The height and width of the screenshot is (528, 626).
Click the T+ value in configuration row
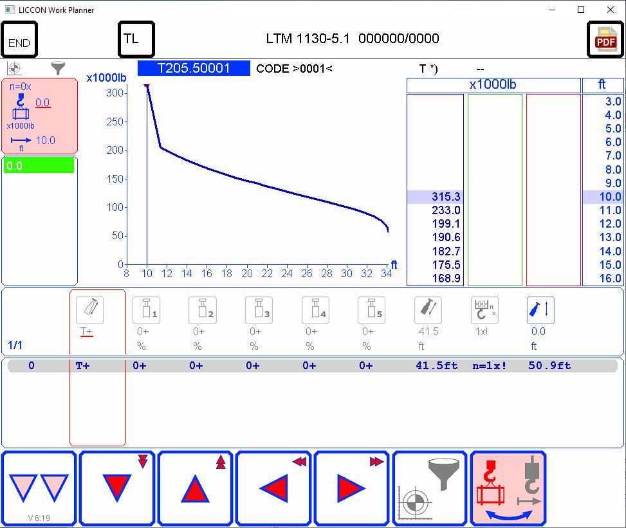click(x=82, y=365)
